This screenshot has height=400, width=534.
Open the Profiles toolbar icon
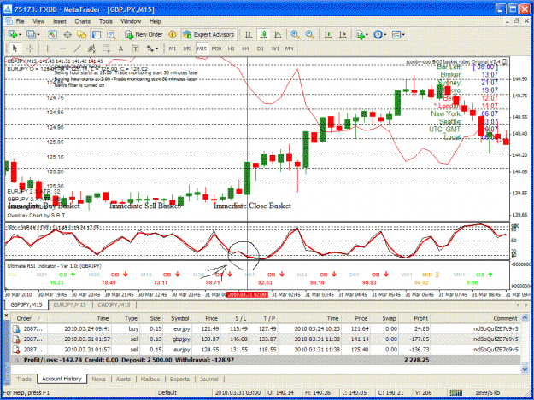coord(31,34)
